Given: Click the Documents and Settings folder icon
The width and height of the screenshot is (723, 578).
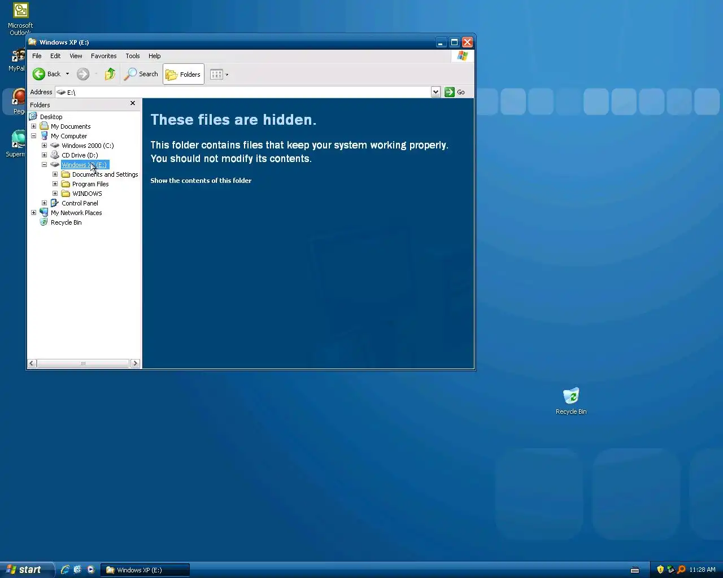Looking at the screenshot, I should click(66, 174).
